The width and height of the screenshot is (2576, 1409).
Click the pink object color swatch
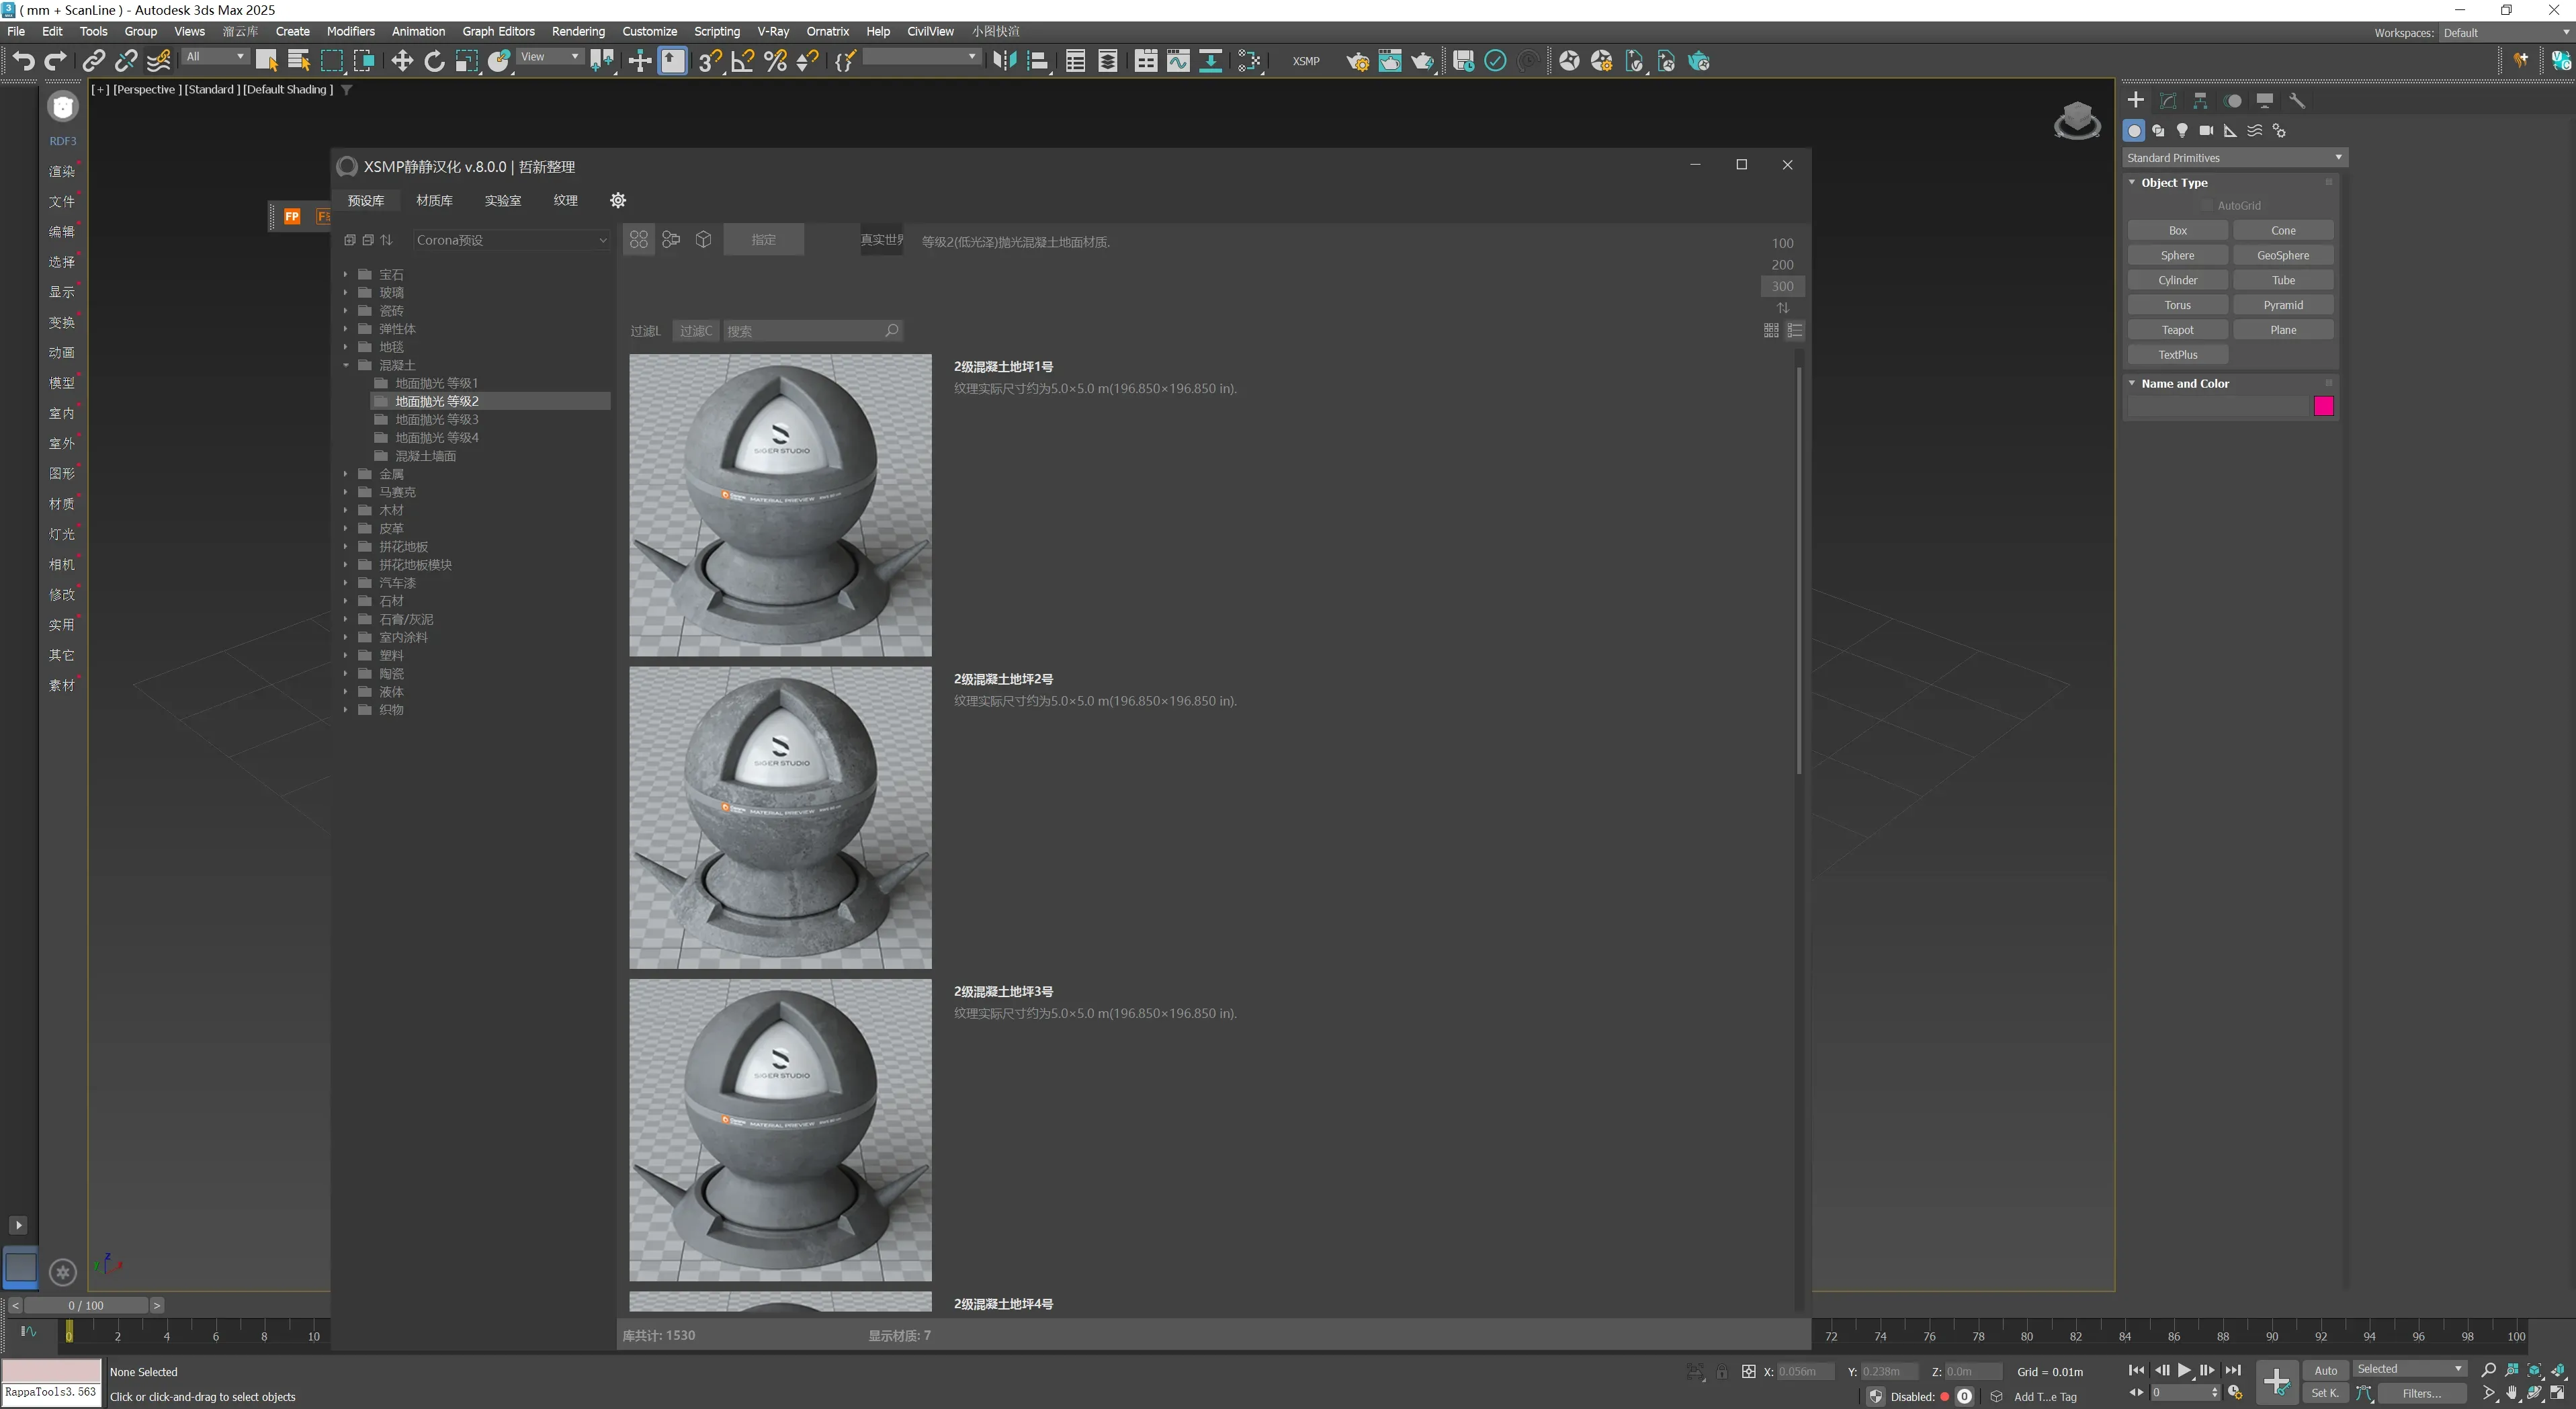[2323, 406]
